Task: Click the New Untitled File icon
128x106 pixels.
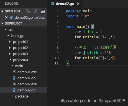Action: click(x=28, y=12)
